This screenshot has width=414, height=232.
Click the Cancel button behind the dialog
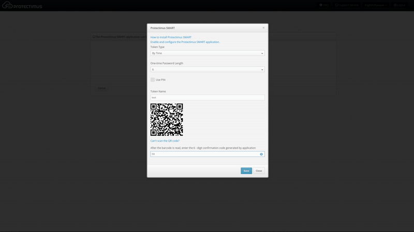click(x=101, y=88)
